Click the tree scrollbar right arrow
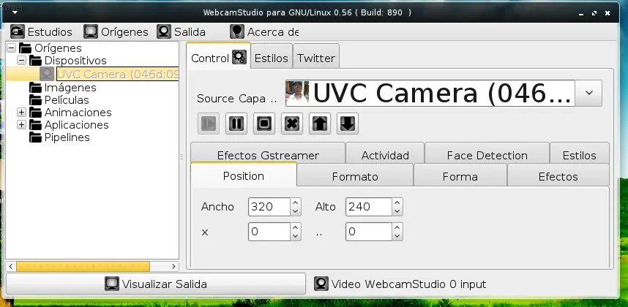The image size is (628, 307). pyautogui.click(x=173, y=266)
